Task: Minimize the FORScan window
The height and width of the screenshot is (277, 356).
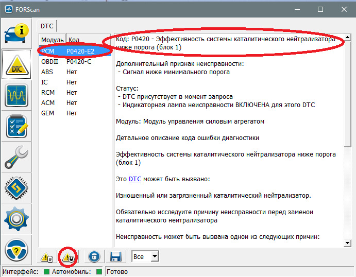Action: point(297,10)
